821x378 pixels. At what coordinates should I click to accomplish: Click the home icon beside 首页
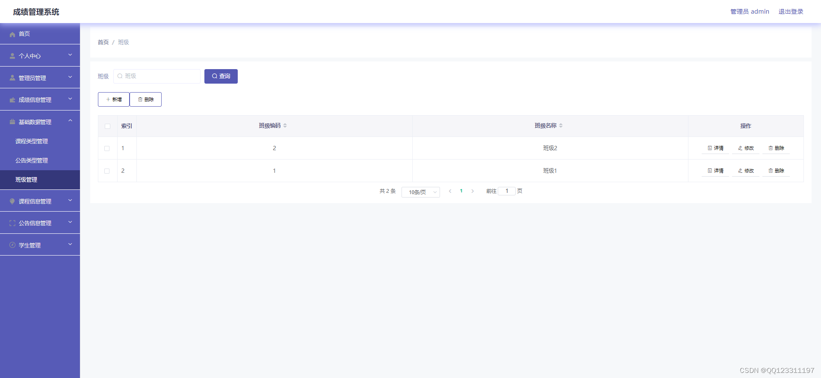click(12, 34)
